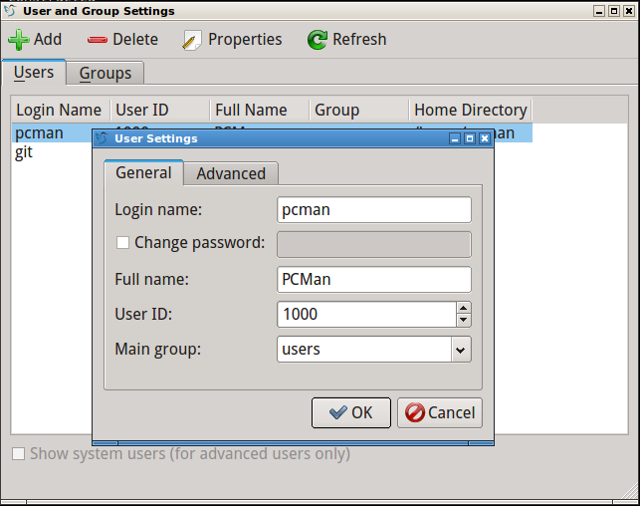Maximize the User and Group Settings window

coord(614,11)
